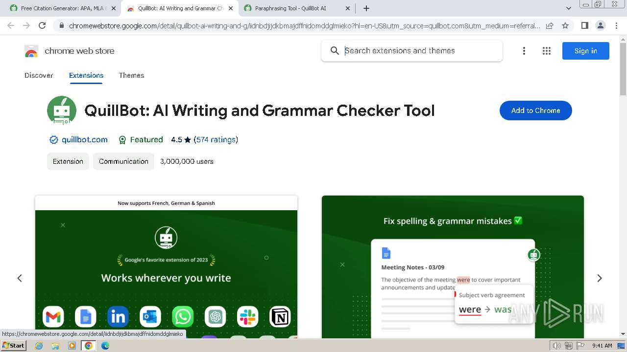Viewport: 627px width, 352px height.
Task: Open a new browser tab
Action: (x=366, y=8)
